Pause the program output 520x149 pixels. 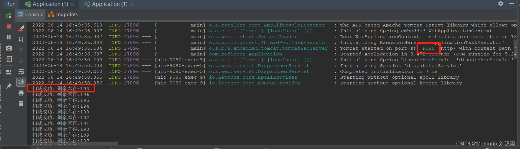tap(9, 37)
